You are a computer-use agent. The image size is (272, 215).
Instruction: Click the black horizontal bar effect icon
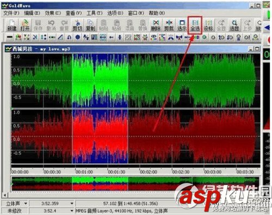pos(10,38)
